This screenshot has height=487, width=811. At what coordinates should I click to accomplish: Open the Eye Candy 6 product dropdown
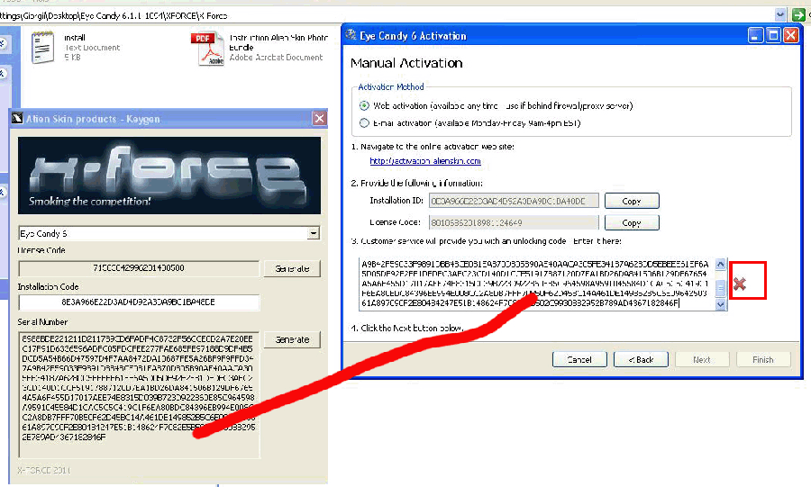tap(314, 233)
